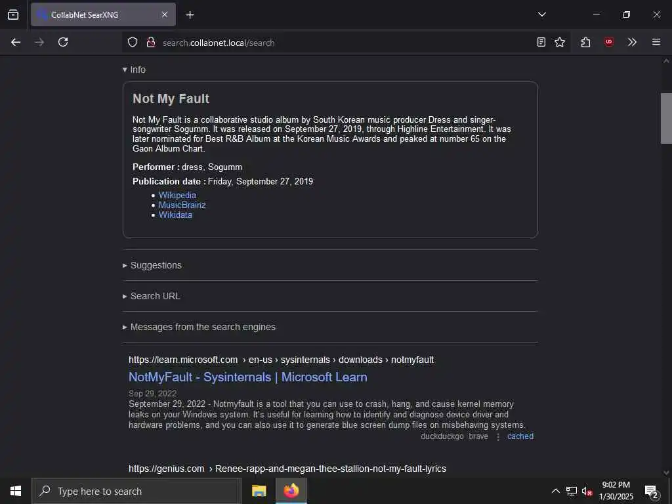This screenshot has width=672, height=504.
Task: Click the brave engine label
Action: [x=478, y=436]
